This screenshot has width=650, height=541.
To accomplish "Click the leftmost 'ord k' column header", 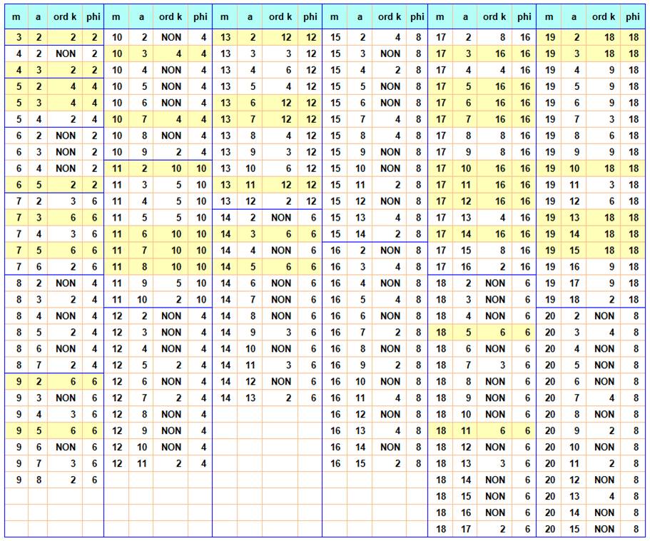I will pyautogui.click(x=65, y=16).
